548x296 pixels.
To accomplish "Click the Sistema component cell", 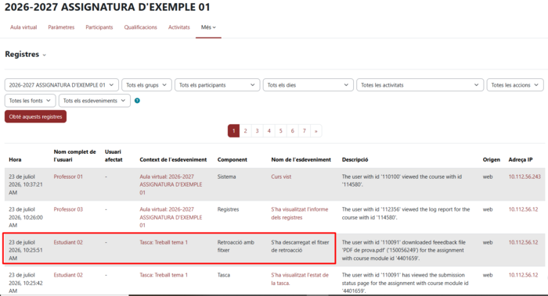I will point(226,177).
